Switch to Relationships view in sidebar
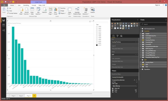The image size is (168, 101). [x=4, y=30]
